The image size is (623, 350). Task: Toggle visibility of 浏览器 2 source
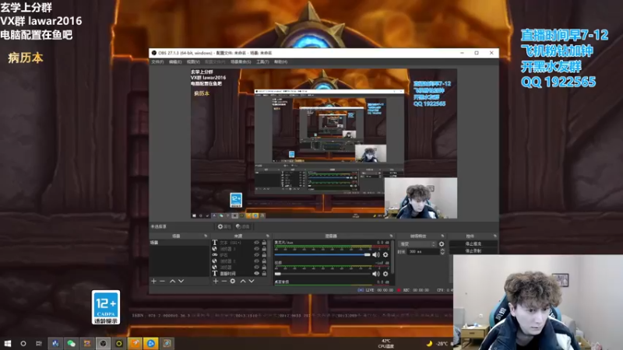[x=257, y=261]
